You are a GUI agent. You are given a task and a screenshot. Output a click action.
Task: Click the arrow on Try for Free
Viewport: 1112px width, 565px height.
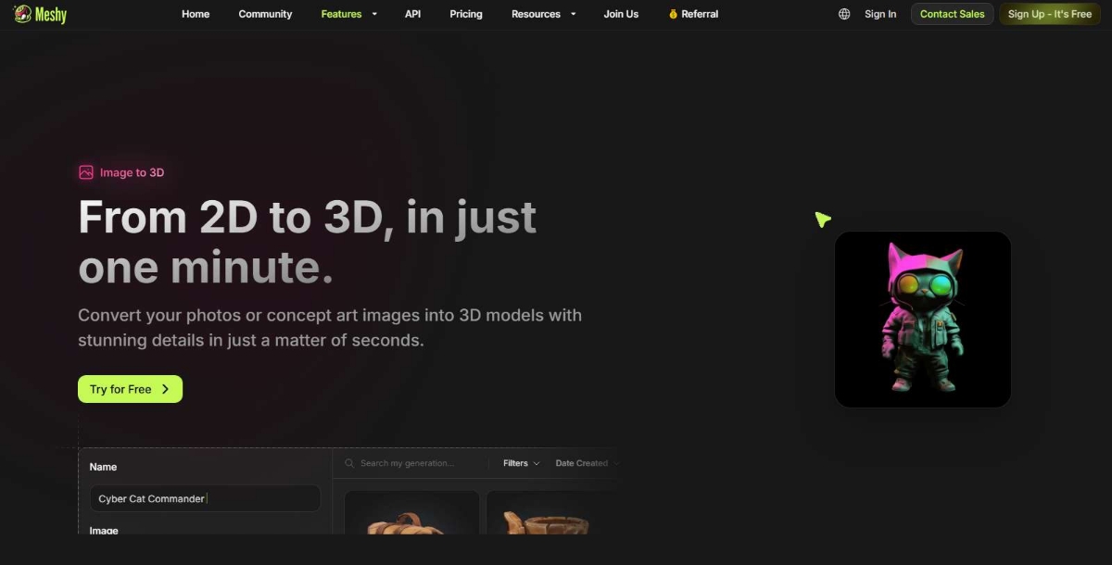(x=166, y=389)
